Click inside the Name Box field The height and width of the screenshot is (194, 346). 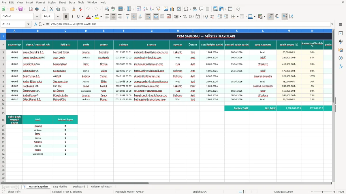(x=13, y=24)
